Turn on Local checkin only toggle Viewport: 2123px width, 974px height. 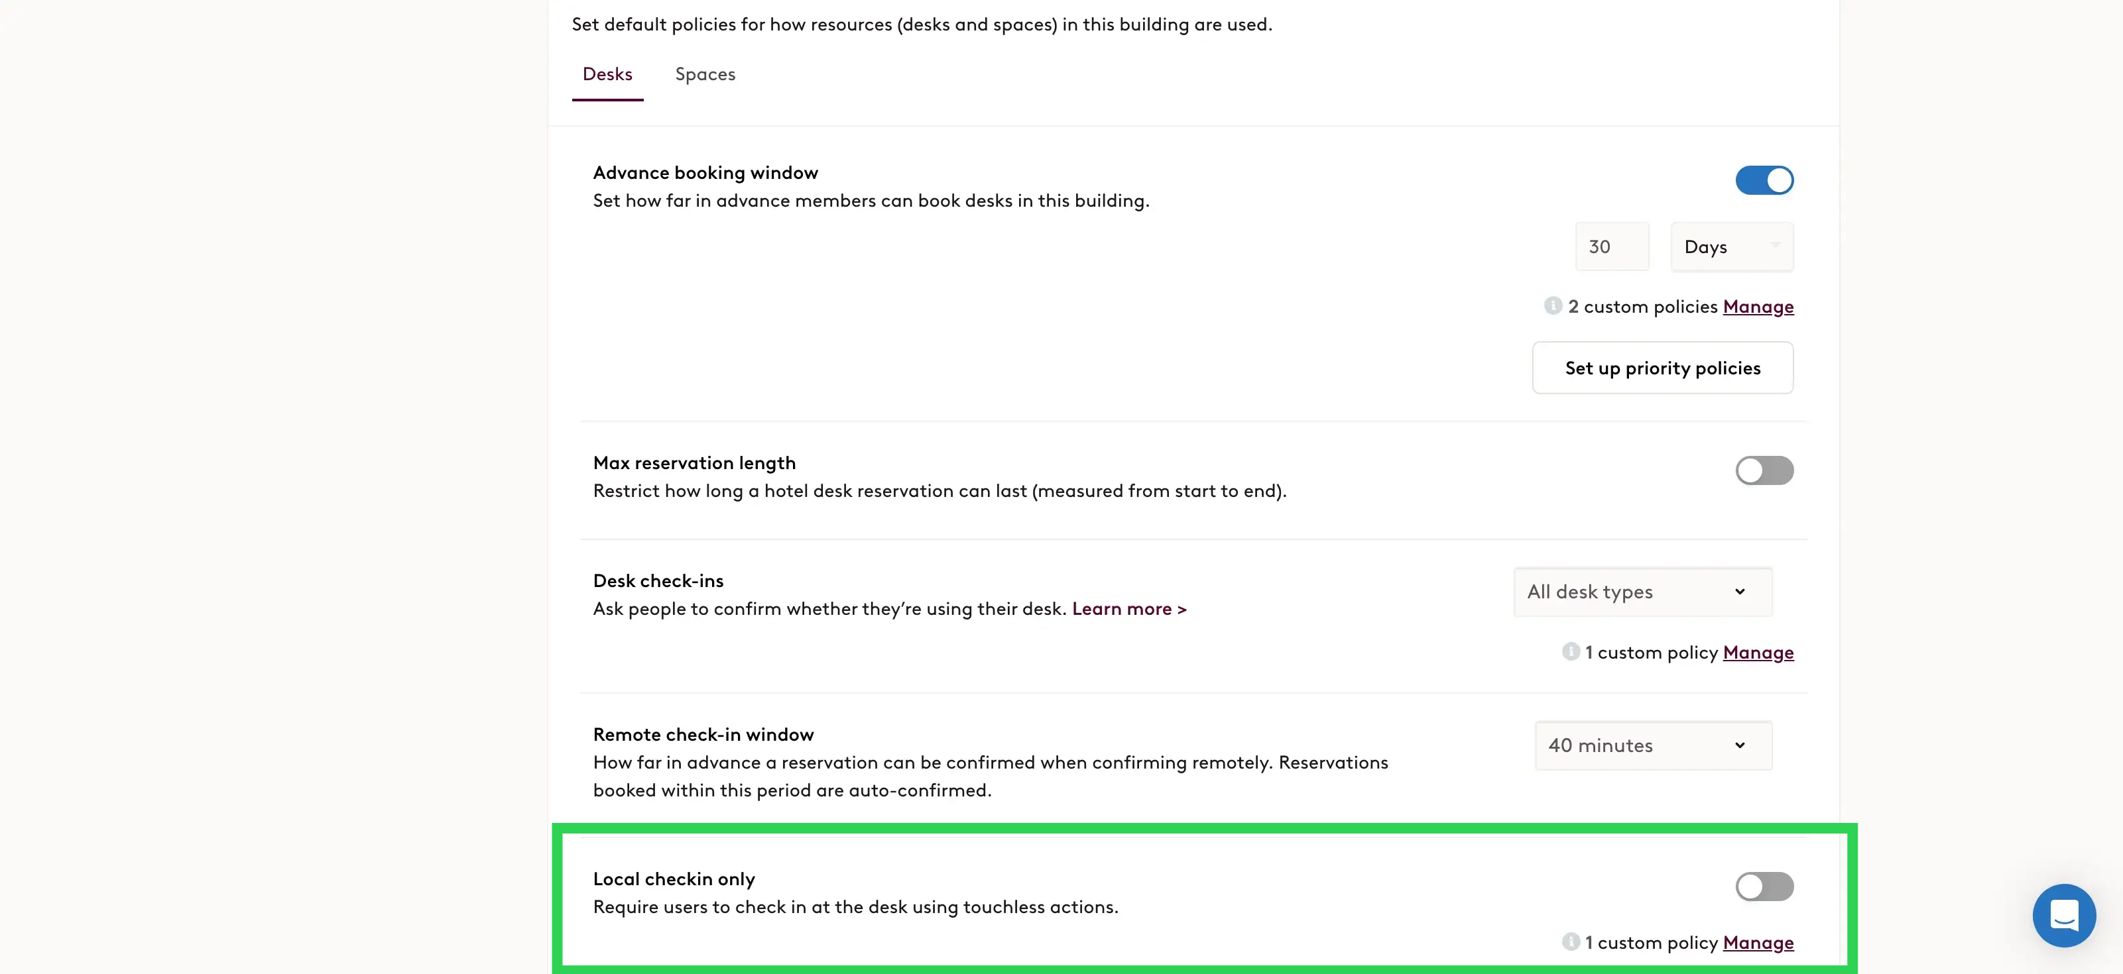[1764, 886]
